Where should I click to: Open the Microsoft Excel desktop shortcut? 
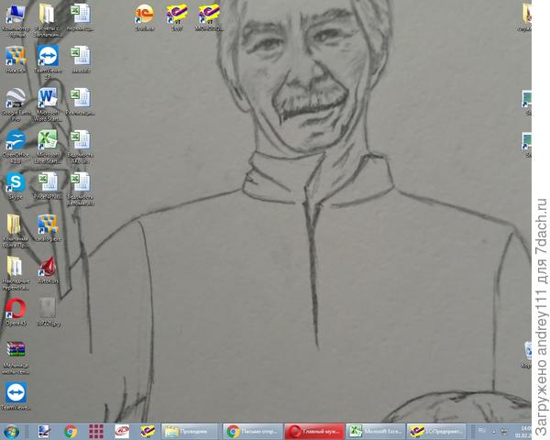48,140
